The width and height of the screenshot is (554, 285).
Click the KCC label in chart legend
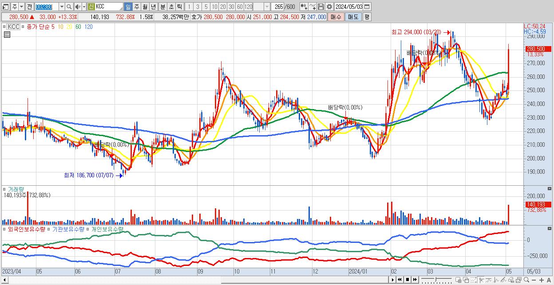14,27
